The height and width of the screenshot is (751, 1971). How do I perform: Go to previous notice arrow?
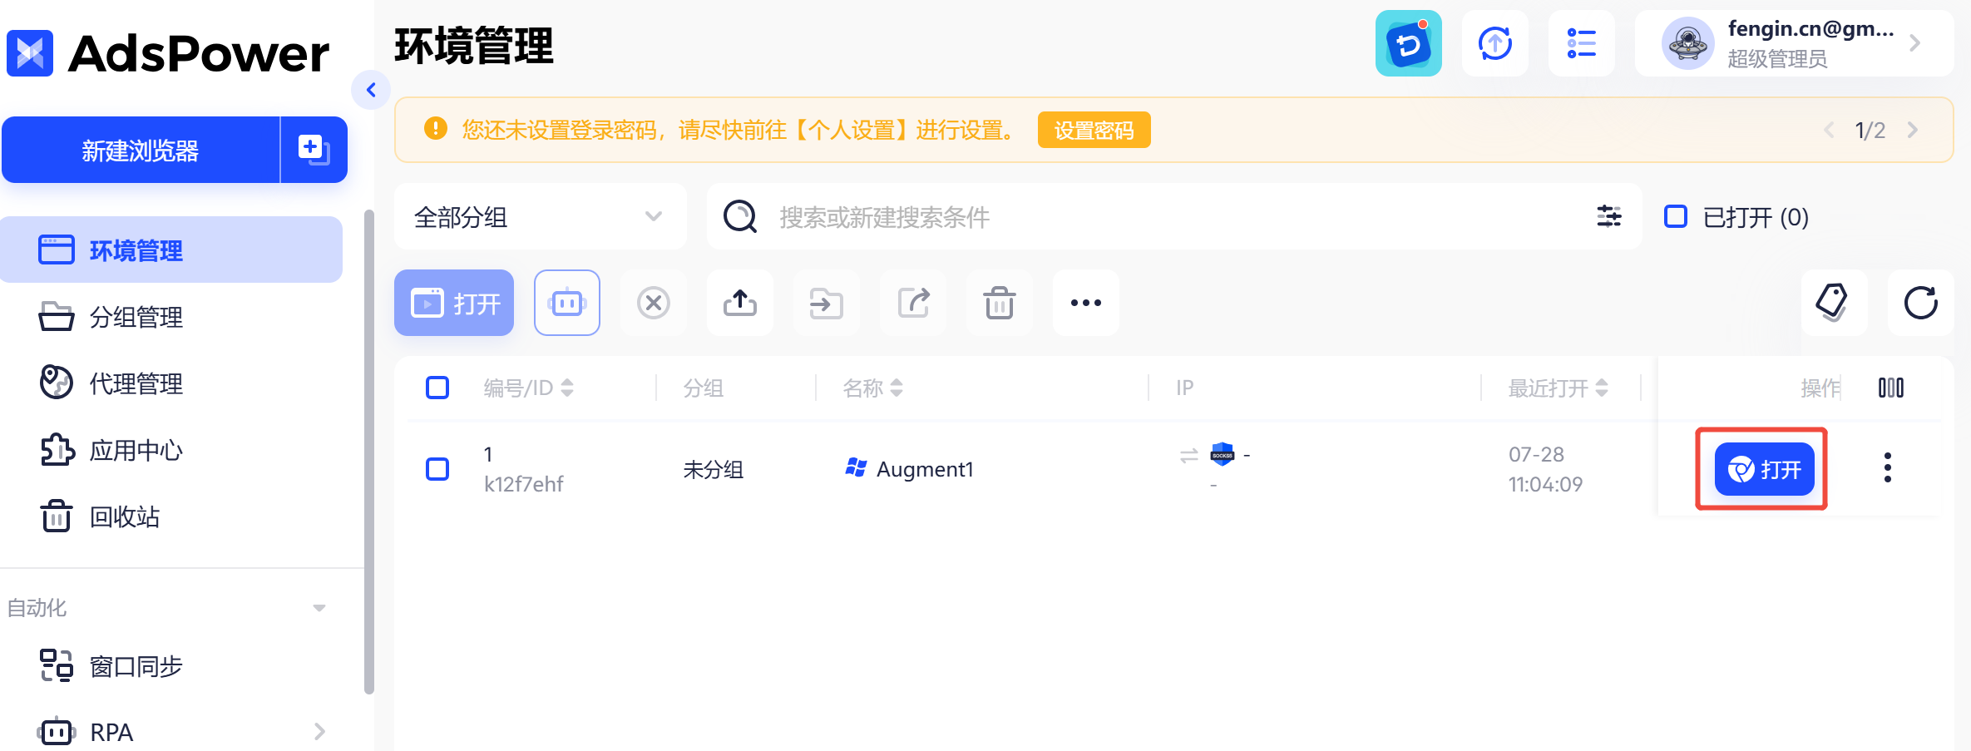(1829, 130)
